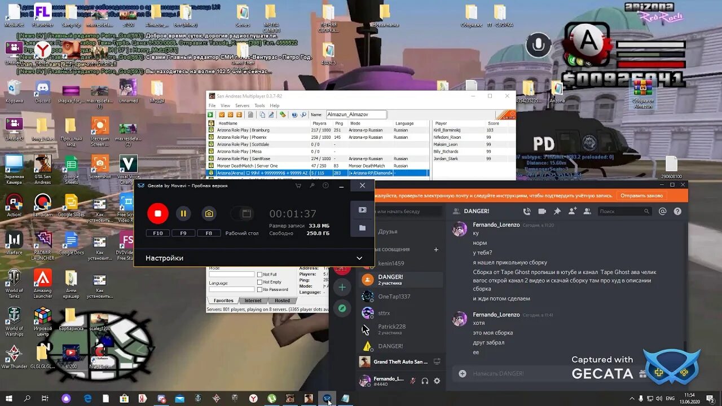The image size is (722, 406).
Task: Toggle the Discord headphones deafen icon
Action: (425, 381)
